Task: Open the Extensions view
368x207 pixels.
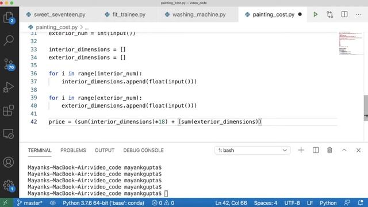Action: tap(9, 110)
